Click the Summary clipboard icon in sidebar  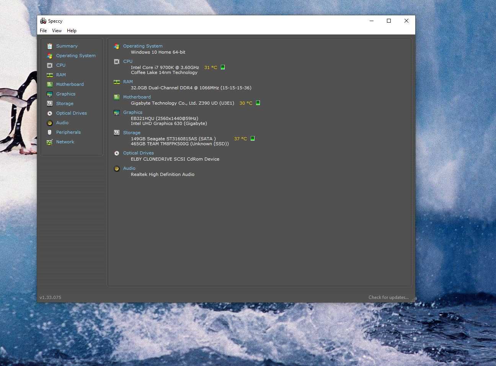pos(49,46)
